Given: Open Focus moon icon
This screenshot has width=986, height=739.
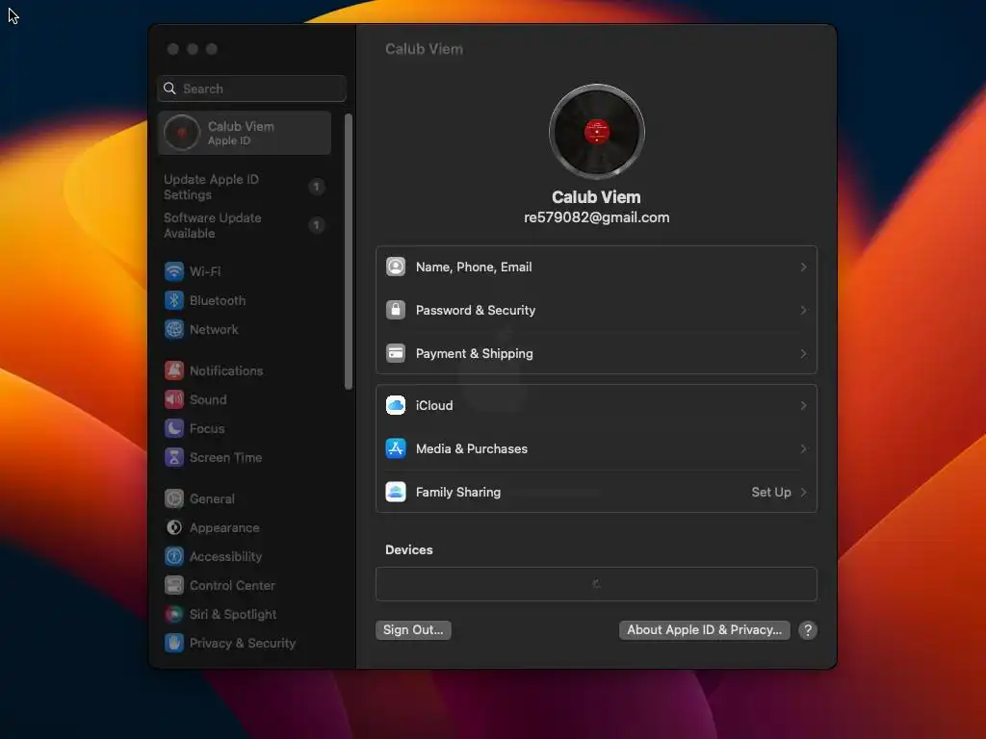Looking at the screenshot, I should 174,428.
